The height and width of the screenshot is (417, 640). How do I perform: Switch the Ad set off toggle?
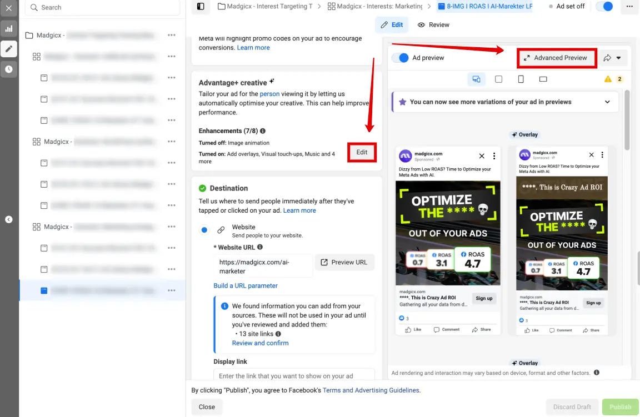[606, 6]
